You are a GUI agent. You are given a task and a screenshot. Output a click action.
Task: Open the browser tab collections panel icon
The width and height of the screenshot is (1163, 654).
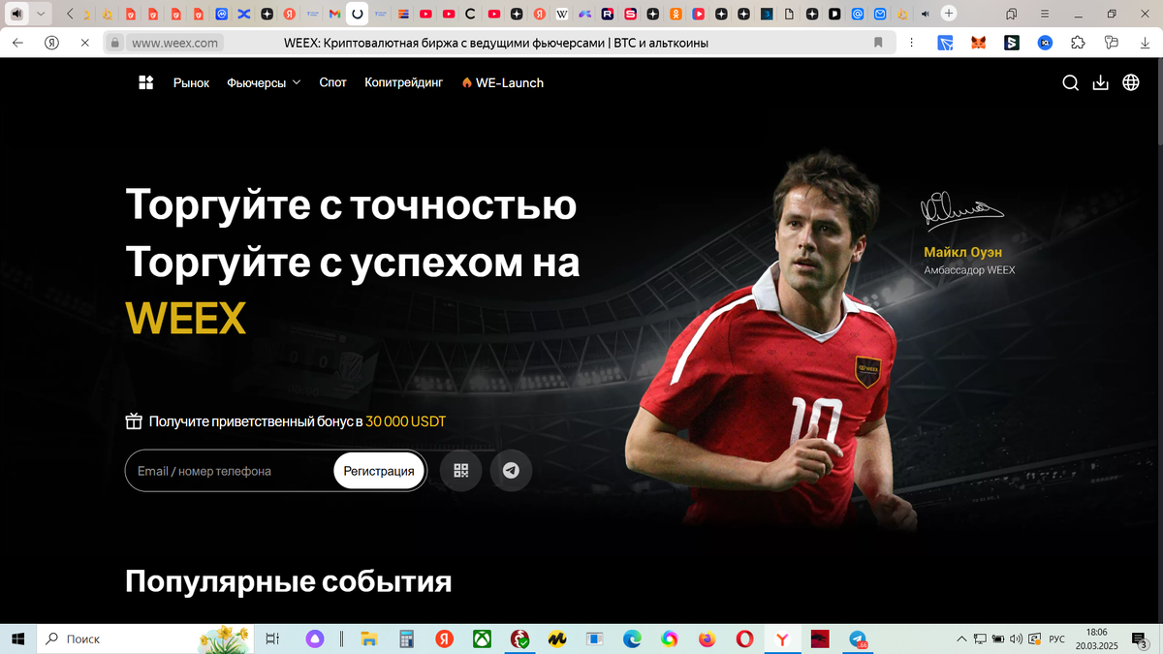click(1011, 14)
